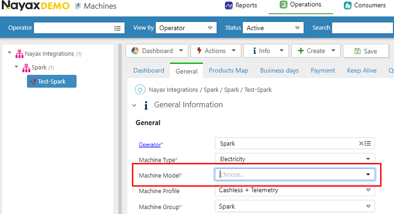Select the General tab

(186, 71)
